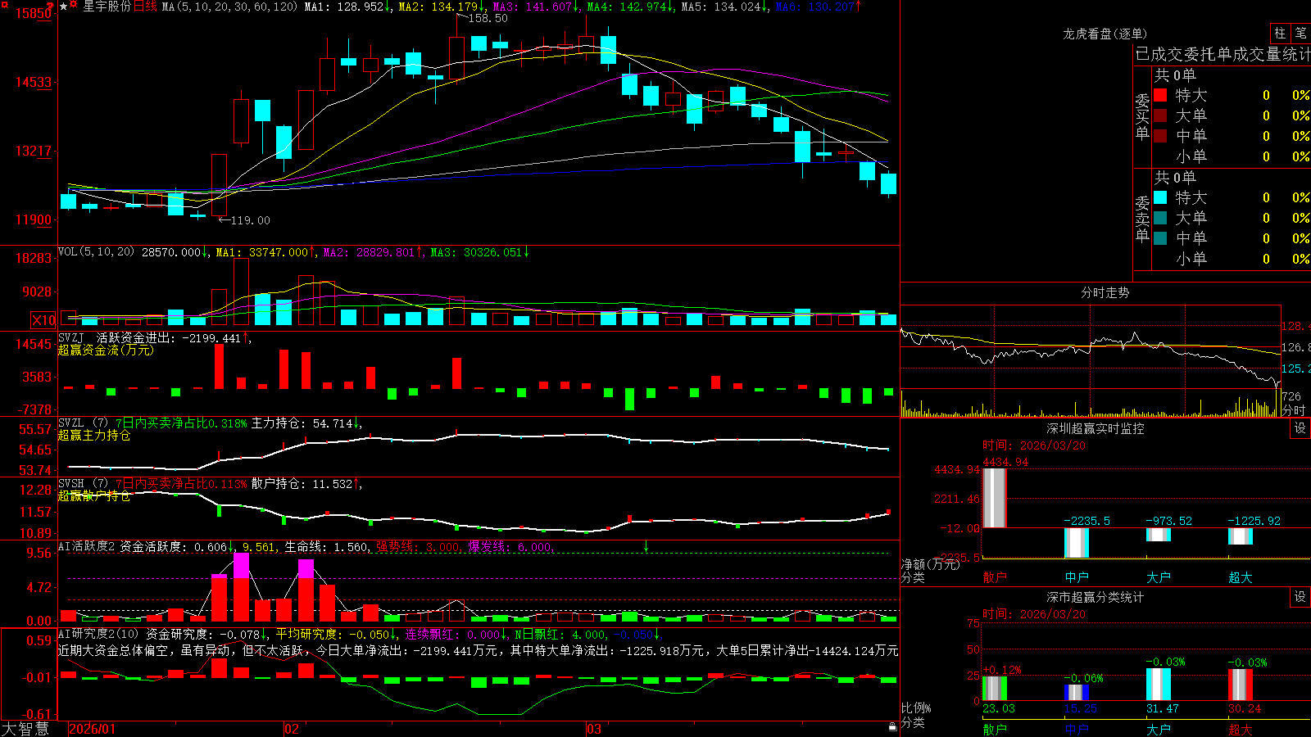The width and height of the screenshot is (1311, 737).
Task: Click the MA1: 128.952 value
Action: tap(344, 7)
